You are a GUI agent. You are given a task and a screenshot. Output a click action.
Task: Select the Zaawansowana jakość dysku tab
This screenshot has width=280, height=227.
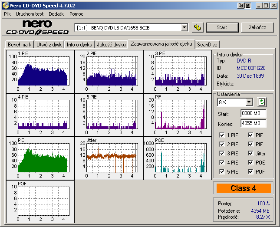(x=161, y=44)
